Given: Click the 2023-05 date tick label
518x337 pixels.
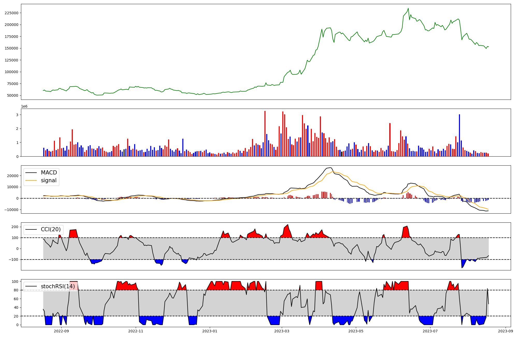Looking at the screenshot, I should pos(356,331).
